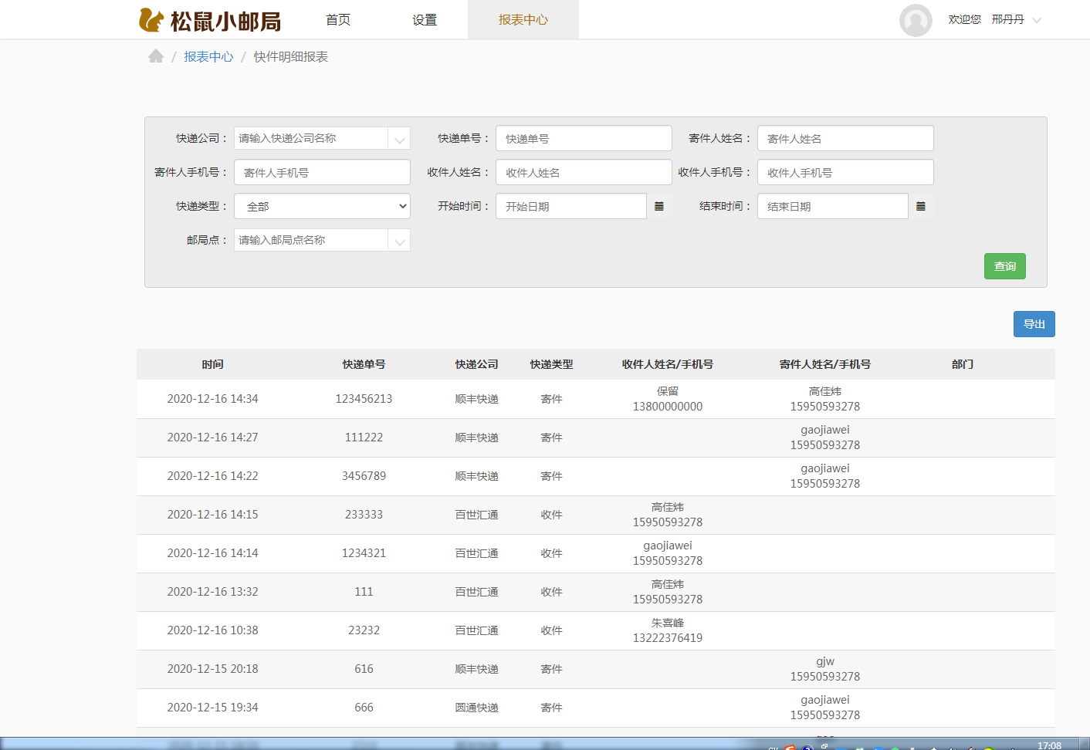The image size is (1090, 750).
Task: Click the 开始日期 date field
Action: (571, 206)
